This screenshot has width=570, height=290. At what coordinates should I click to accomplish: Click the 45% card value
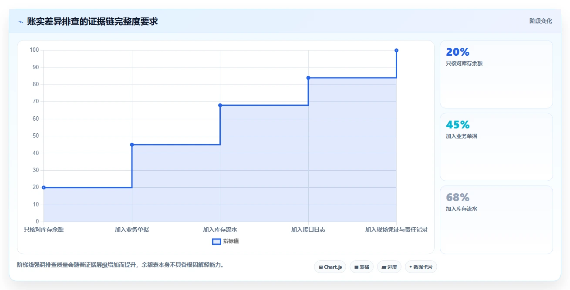458,125
